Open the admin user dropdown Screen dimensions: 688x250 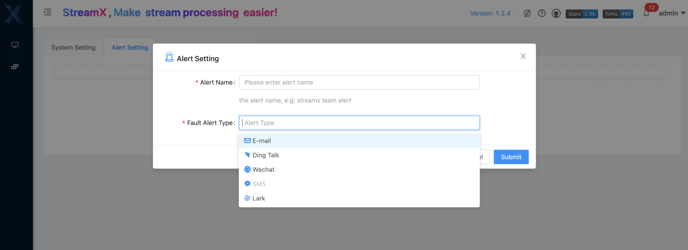pos(672,13)
